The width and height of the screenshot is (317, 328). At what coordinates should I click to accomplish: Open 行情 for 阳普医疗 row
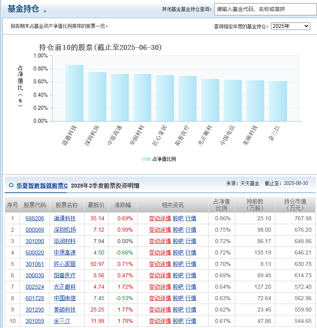(191, 275)
